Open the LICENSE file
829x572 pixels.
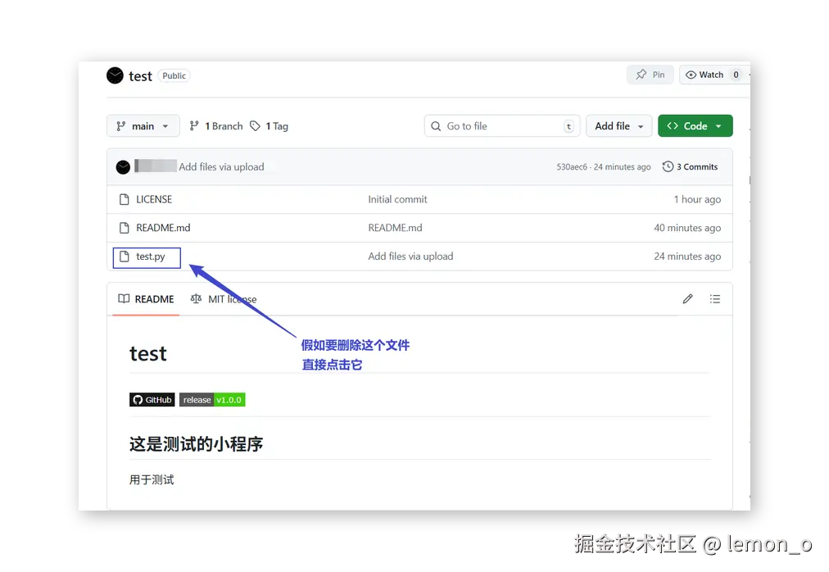coord(154,198)
